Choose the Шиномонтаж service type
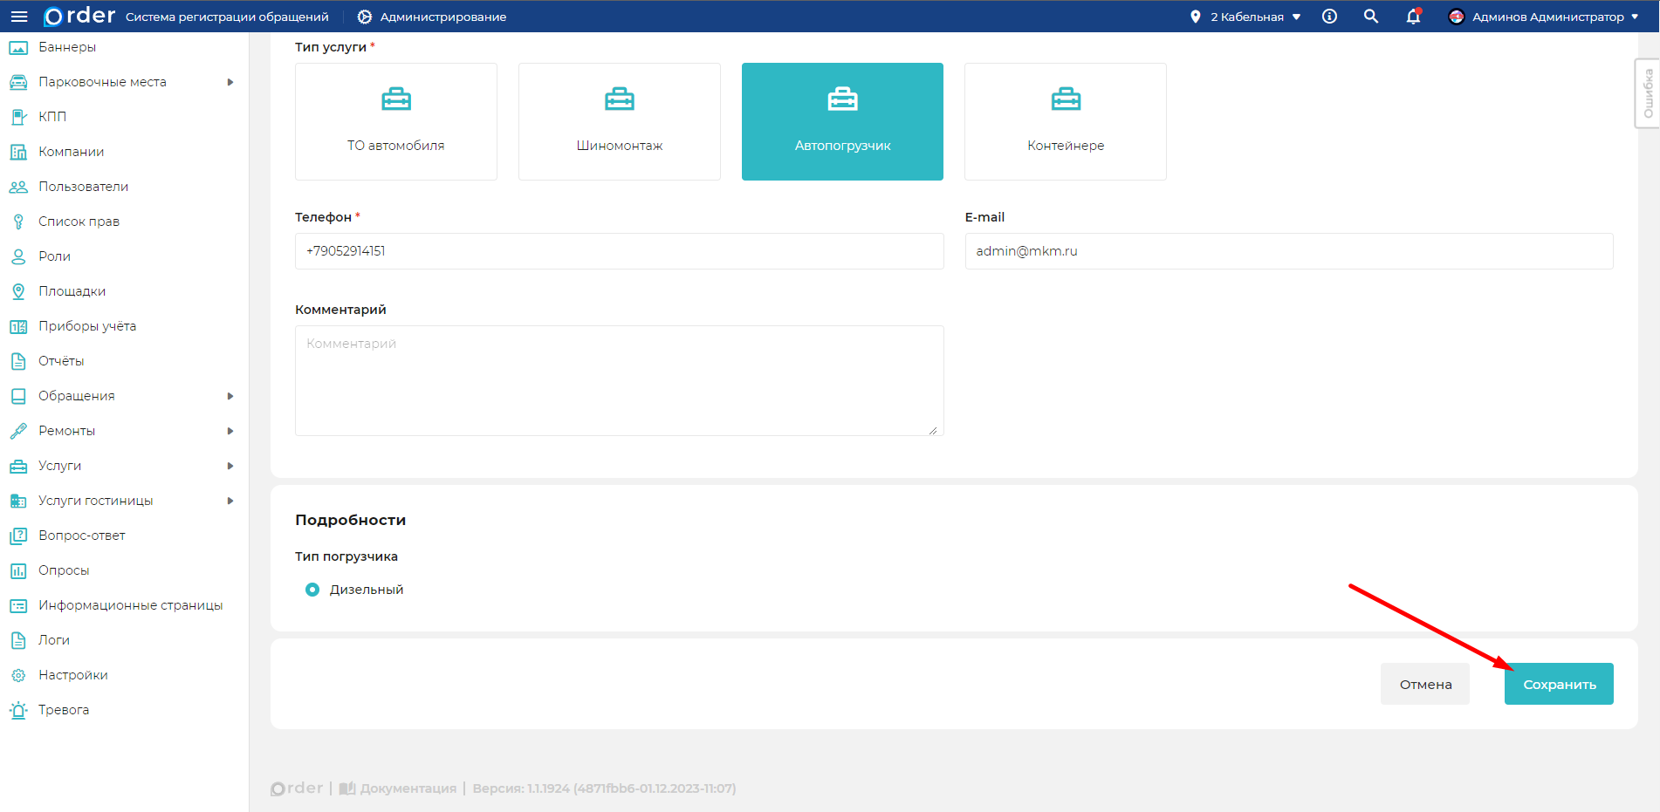 coord(619,121)
